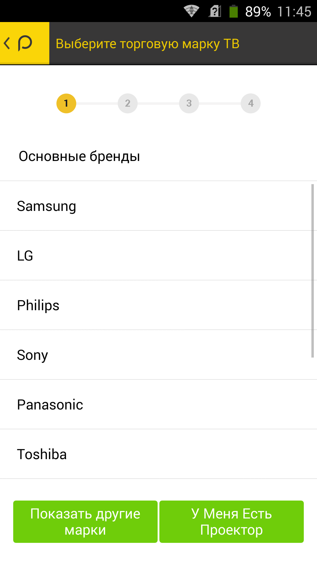Jump to step 3 circle

click(x=189, y=103)
